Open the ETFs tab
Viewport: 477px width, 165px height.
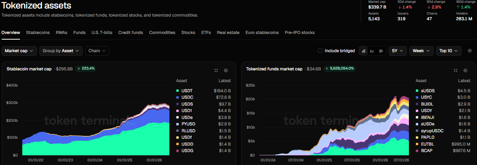(x=206, y=33)
